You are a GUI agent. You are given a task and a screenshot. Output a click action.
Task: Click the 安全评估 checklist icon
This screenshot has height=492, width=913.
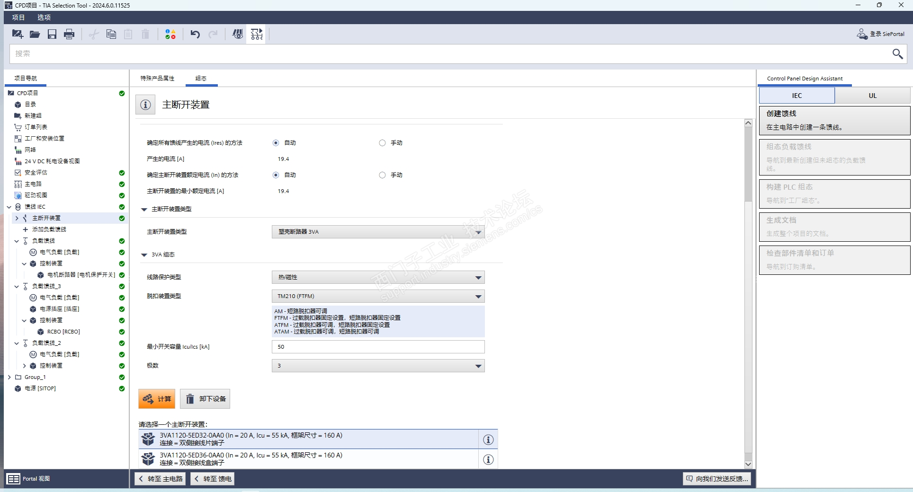(x=18, y=173)
